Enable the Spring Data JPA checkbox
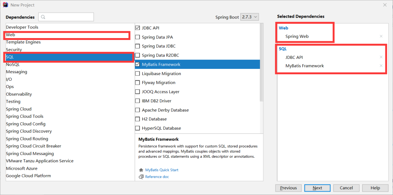This screenshot has height=195, width=393. click(138, 37)
